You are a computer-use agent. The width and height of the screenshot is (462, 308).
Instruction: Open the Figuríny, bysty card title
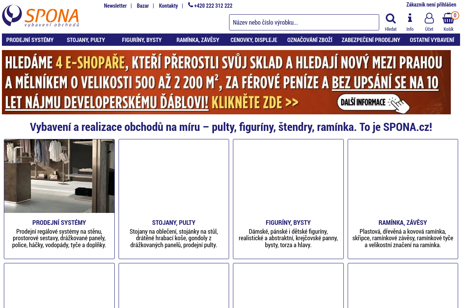tap(288, 223)
